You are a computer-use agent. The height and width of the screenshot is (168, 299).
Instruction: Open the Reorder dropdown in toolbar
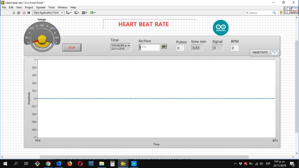(x=92, y=13)
